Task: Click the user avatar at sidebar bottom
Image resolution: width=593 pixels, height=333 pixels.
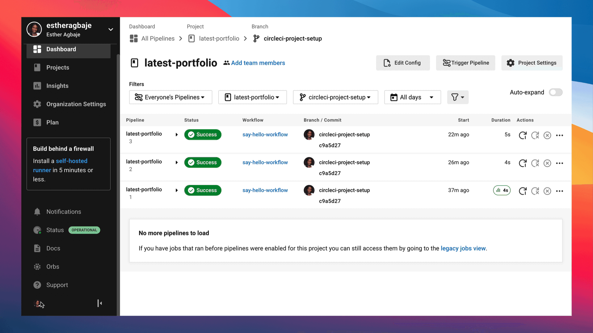Action: pos(38,304)
